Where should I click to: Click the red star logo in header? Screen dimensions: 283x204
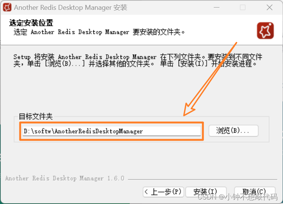tap(265, 31)
